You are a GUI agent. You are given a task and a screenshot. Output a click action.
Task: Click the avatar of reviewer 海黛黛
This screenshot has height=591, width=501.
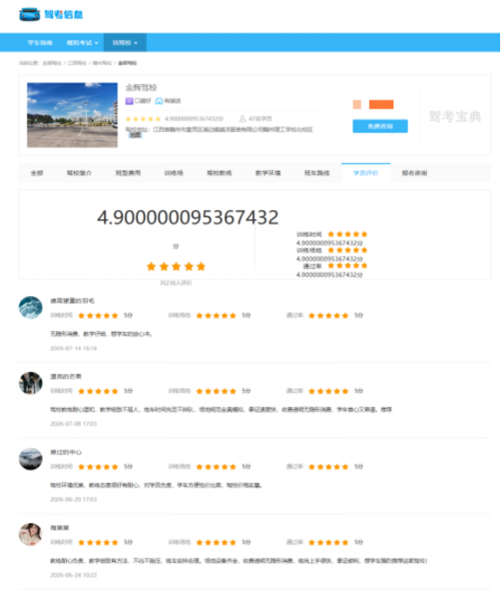31,534
